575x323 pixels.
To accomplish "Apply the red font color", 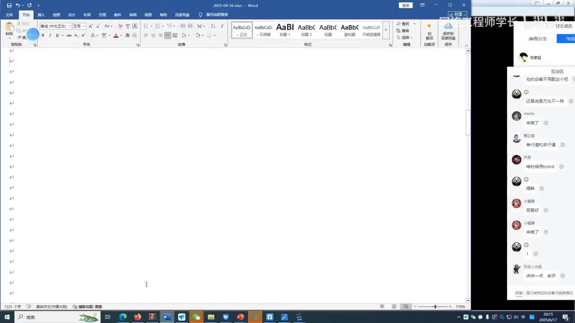I will [x=115, y=35].
